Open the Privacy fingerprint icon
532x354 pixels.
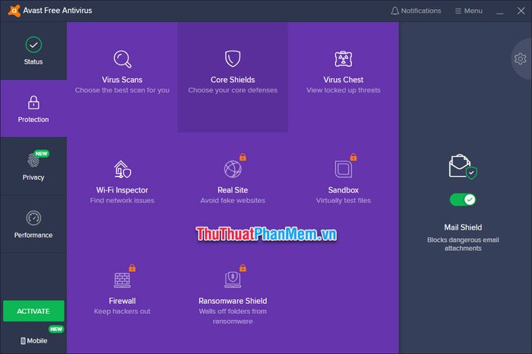tap(33, 161)
